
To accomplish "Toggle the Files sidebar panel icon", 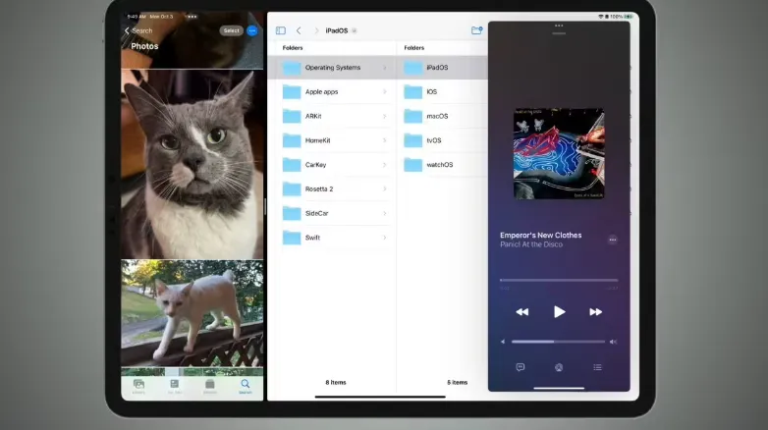I will (281, 30).
